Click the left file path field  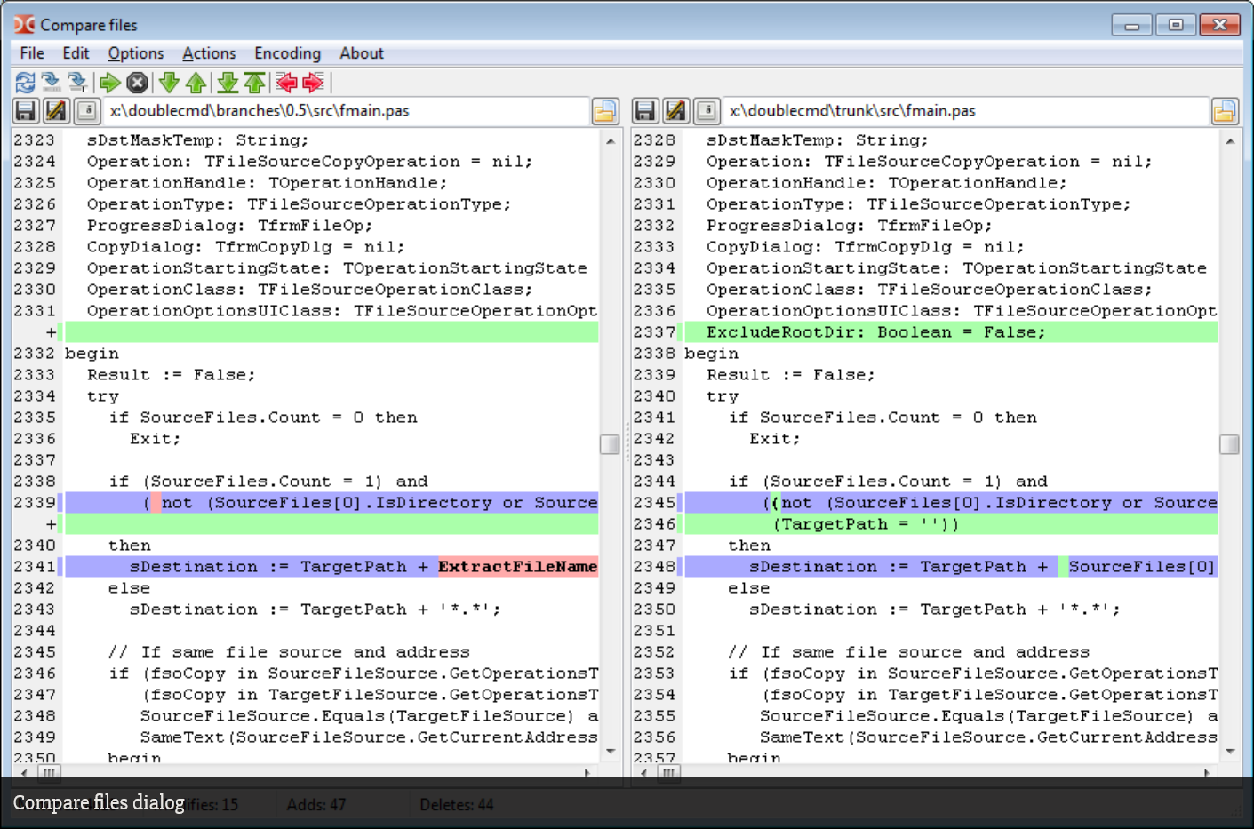[347, 111]
